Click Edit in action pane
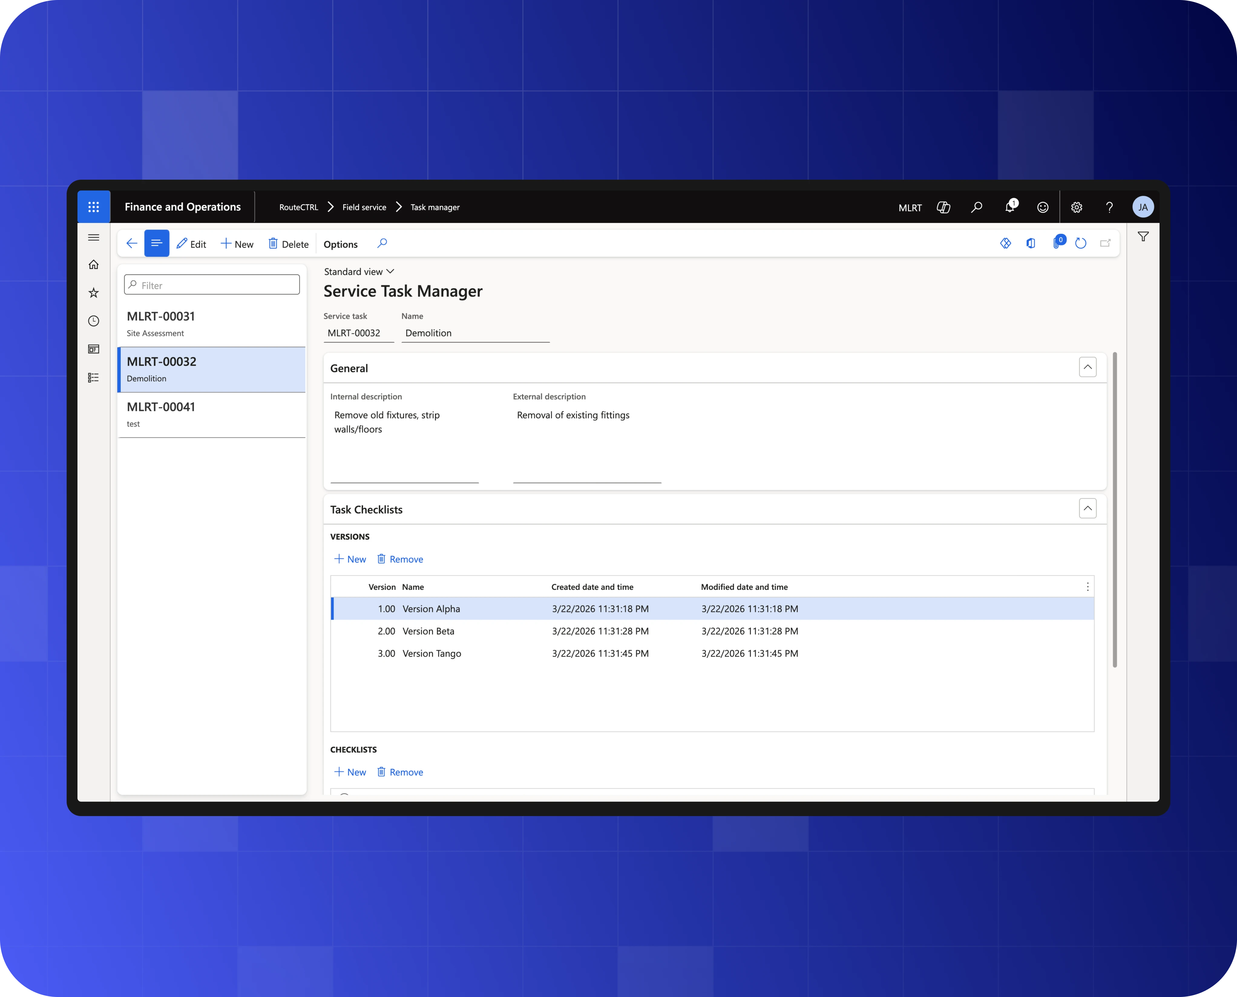 191,244
